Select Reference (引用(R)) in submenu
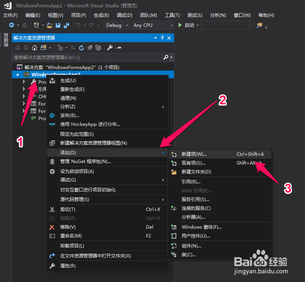Image resolution: width=305 pixels, height=282 pixels. (220, 182)
